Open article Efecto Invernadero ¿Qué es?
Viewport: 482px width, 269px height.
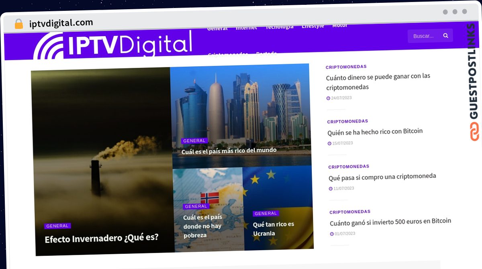point(102,238)
